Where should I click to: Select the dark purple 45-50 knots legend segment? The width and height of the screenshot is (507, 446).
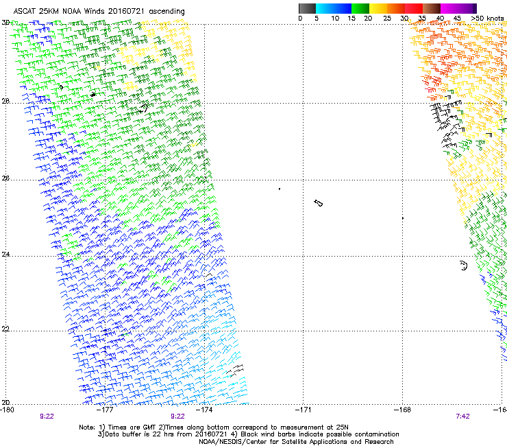[x=467, y=8]
